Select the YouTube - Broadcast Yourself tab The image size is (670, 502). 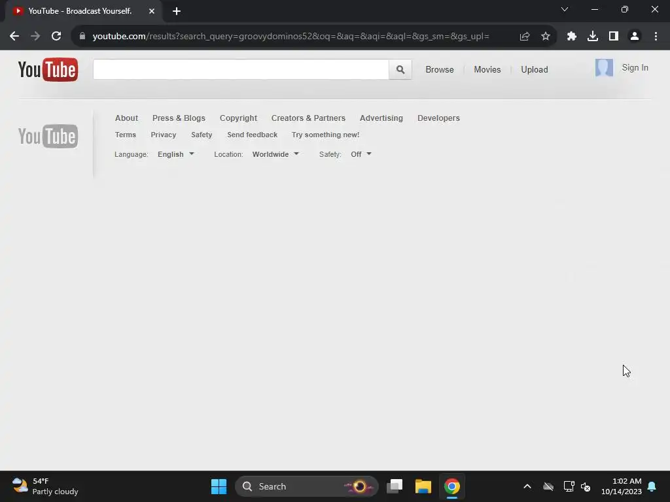click(x=83, y=11)
